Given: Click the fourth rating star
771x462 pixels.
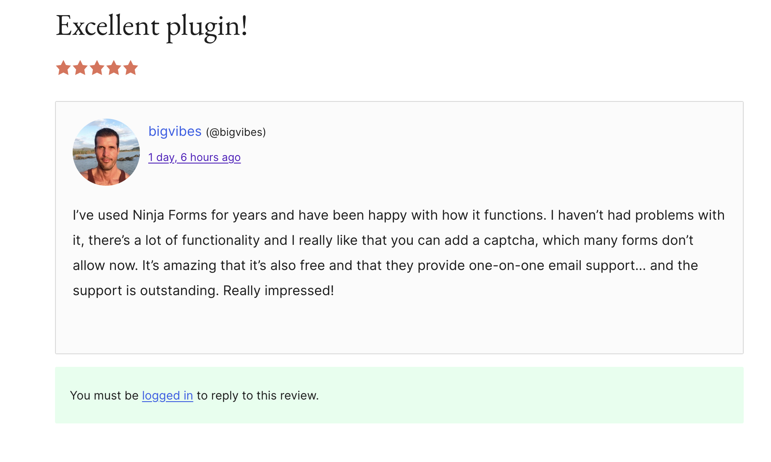Looking at the screenshot, I should click(114, 68).
